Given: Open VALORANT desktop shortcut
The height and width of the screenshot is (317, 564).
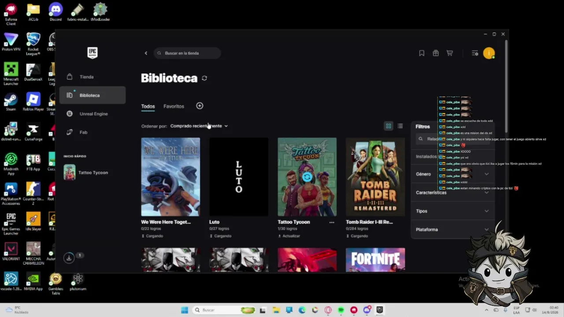Looking at the screenshot, I should (x=11, y=251).
